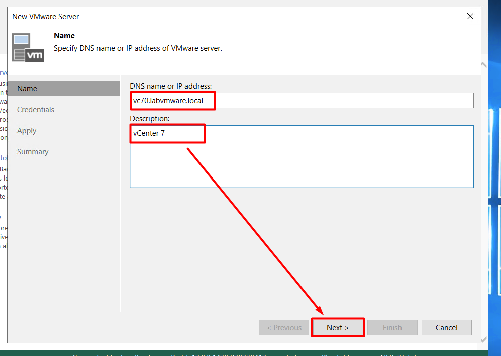The image size is (501, 356).
Task: Click the scroll up arrow in background window
Action: coord(484,65)
